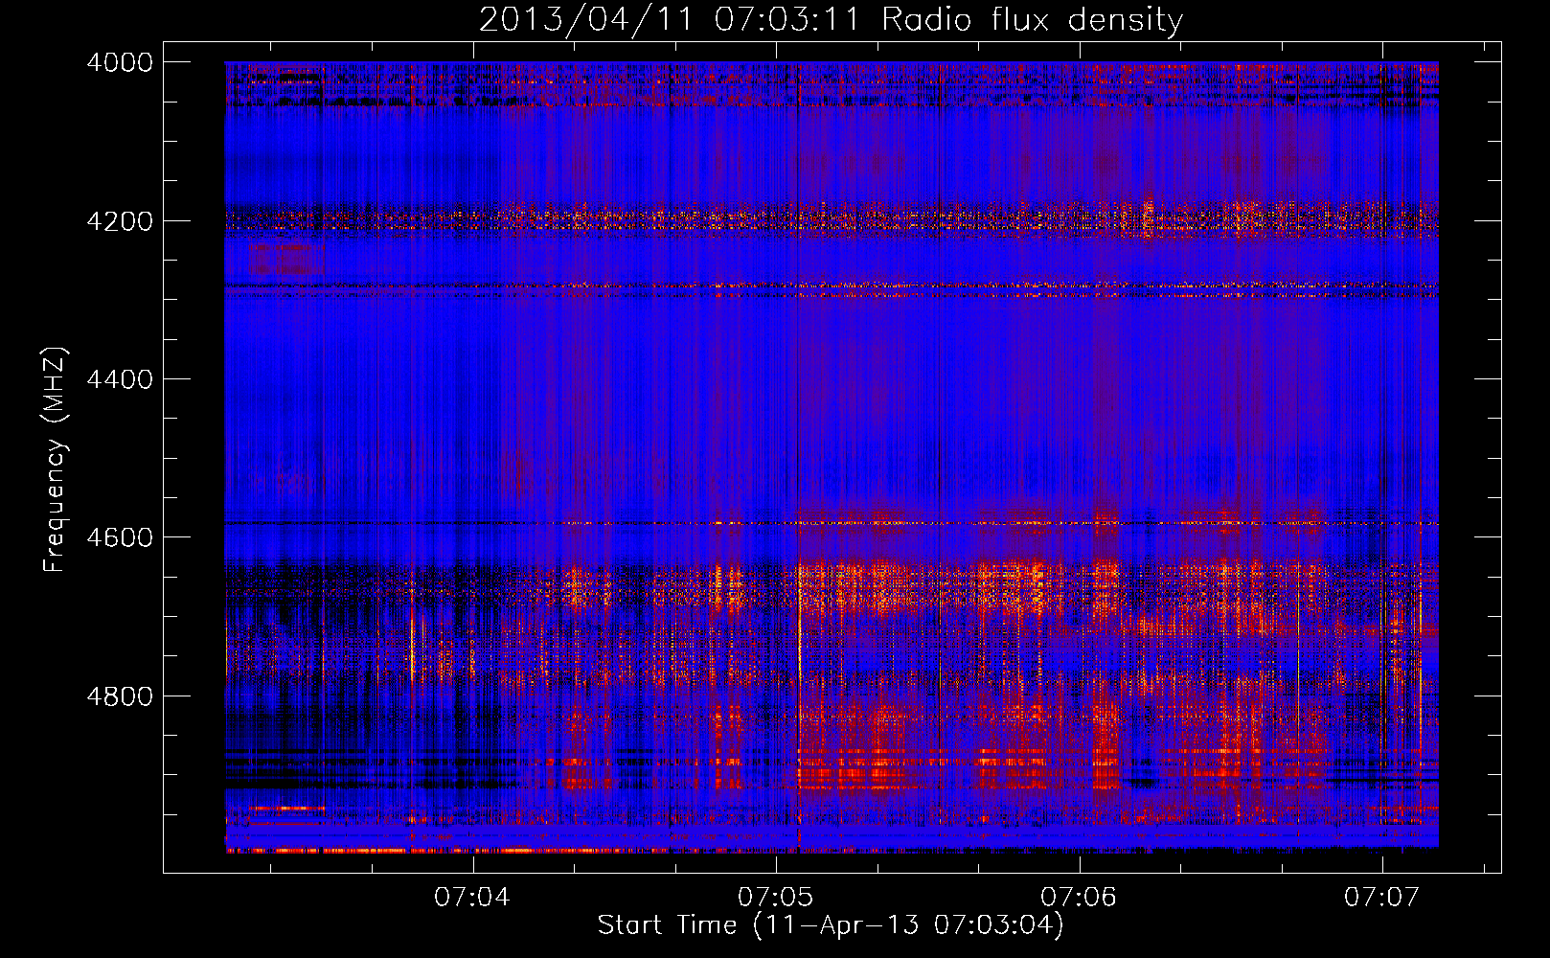The width and height of the screenshot is (1550, 958).
Task: Click the 4200 frequency tick label
Action: (120, 221)
